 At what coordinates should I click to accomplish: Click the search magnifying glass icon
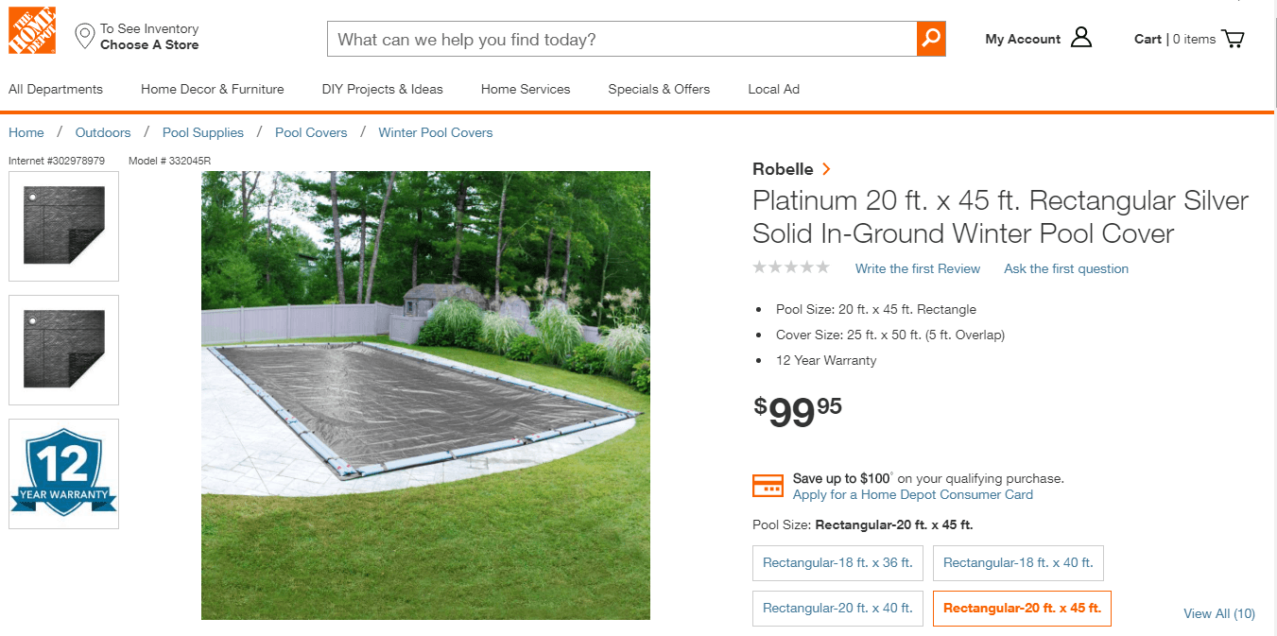click(931, 39)
